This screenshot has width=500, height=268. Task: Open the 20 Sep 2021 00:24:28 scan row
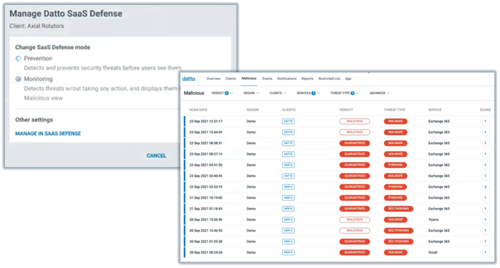click(338, 252)
